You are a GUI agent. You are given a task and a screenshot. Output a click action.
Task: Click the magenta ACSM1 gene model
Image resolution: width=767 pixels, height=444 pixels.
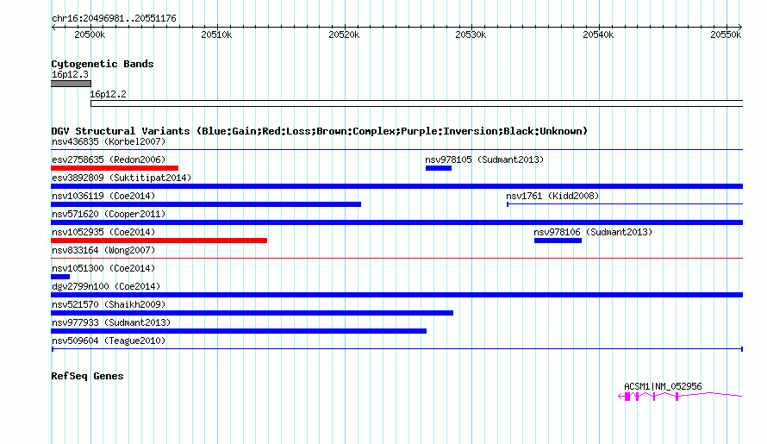[681, 396]
